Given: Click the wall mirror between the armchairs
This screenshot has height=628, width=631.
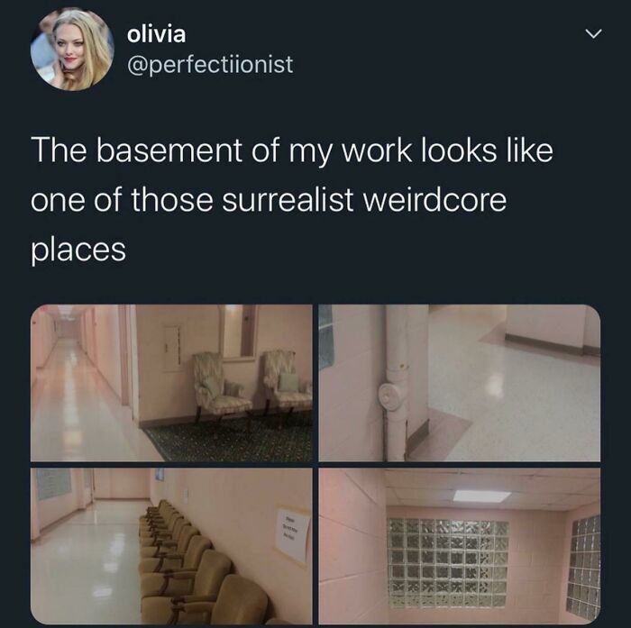Looking at the screenshot, I should point(238,331).
